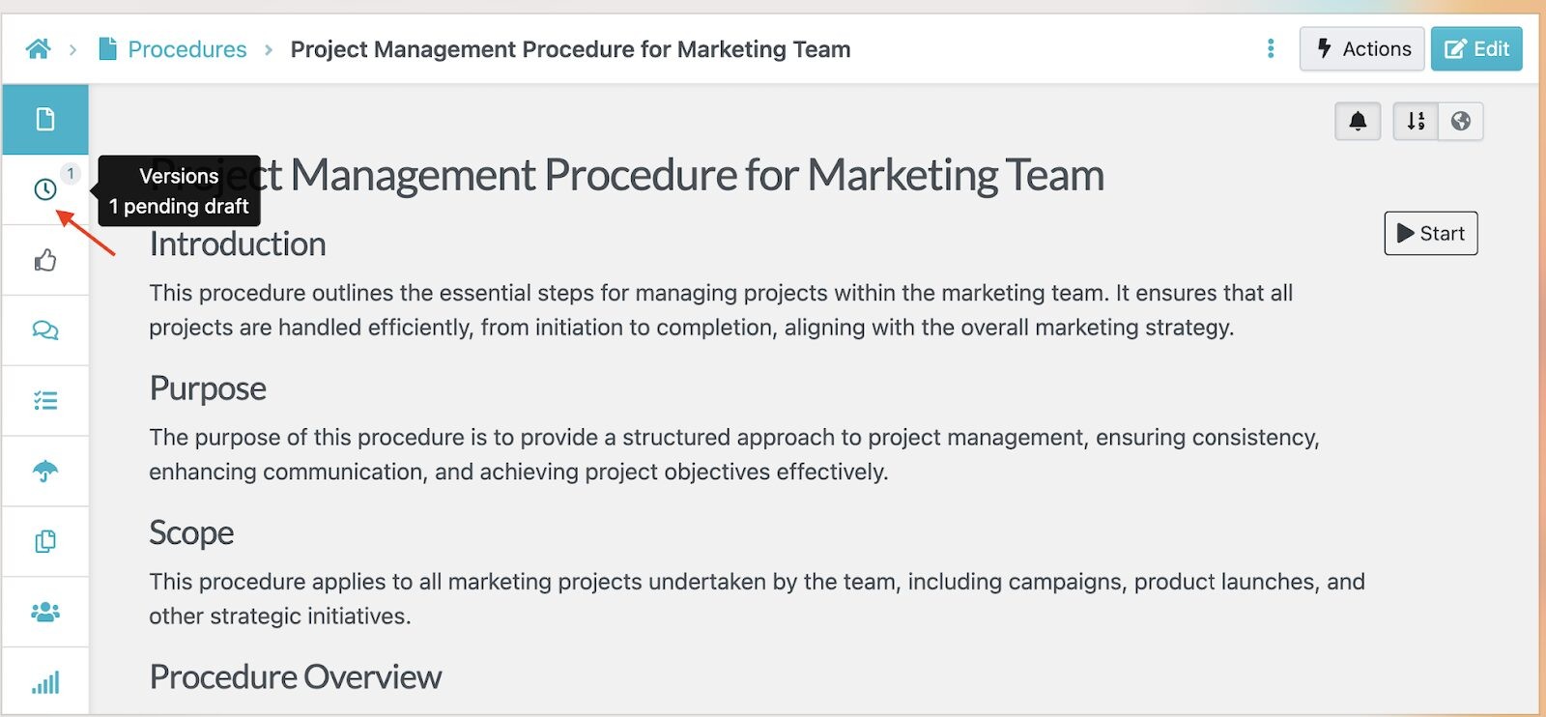Expand the Versions pending draft tooltip
The image size is (1546, 717).
(178, 190)
